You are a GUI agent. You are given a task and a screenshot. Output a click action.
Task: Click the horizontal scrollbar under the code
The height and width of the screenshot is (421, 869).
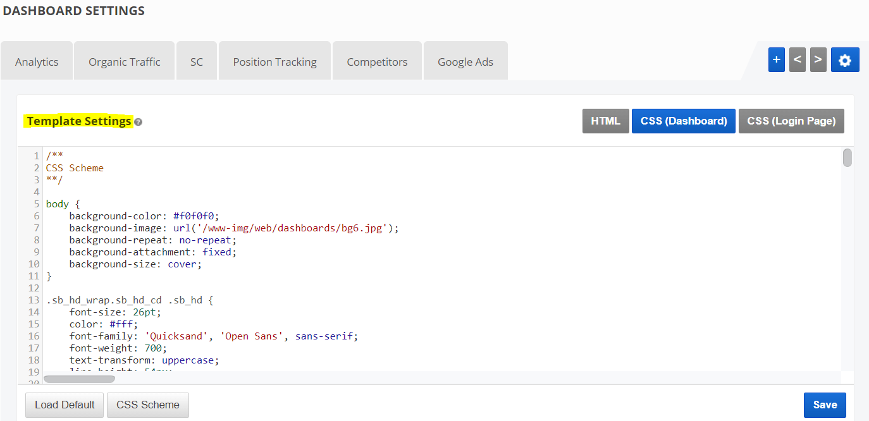pyautogui.click(x=79, y=379)
